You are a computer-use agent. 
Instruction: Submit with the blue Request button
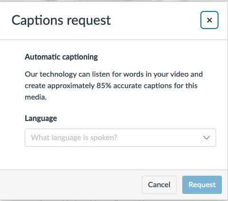tap(202, 185)
